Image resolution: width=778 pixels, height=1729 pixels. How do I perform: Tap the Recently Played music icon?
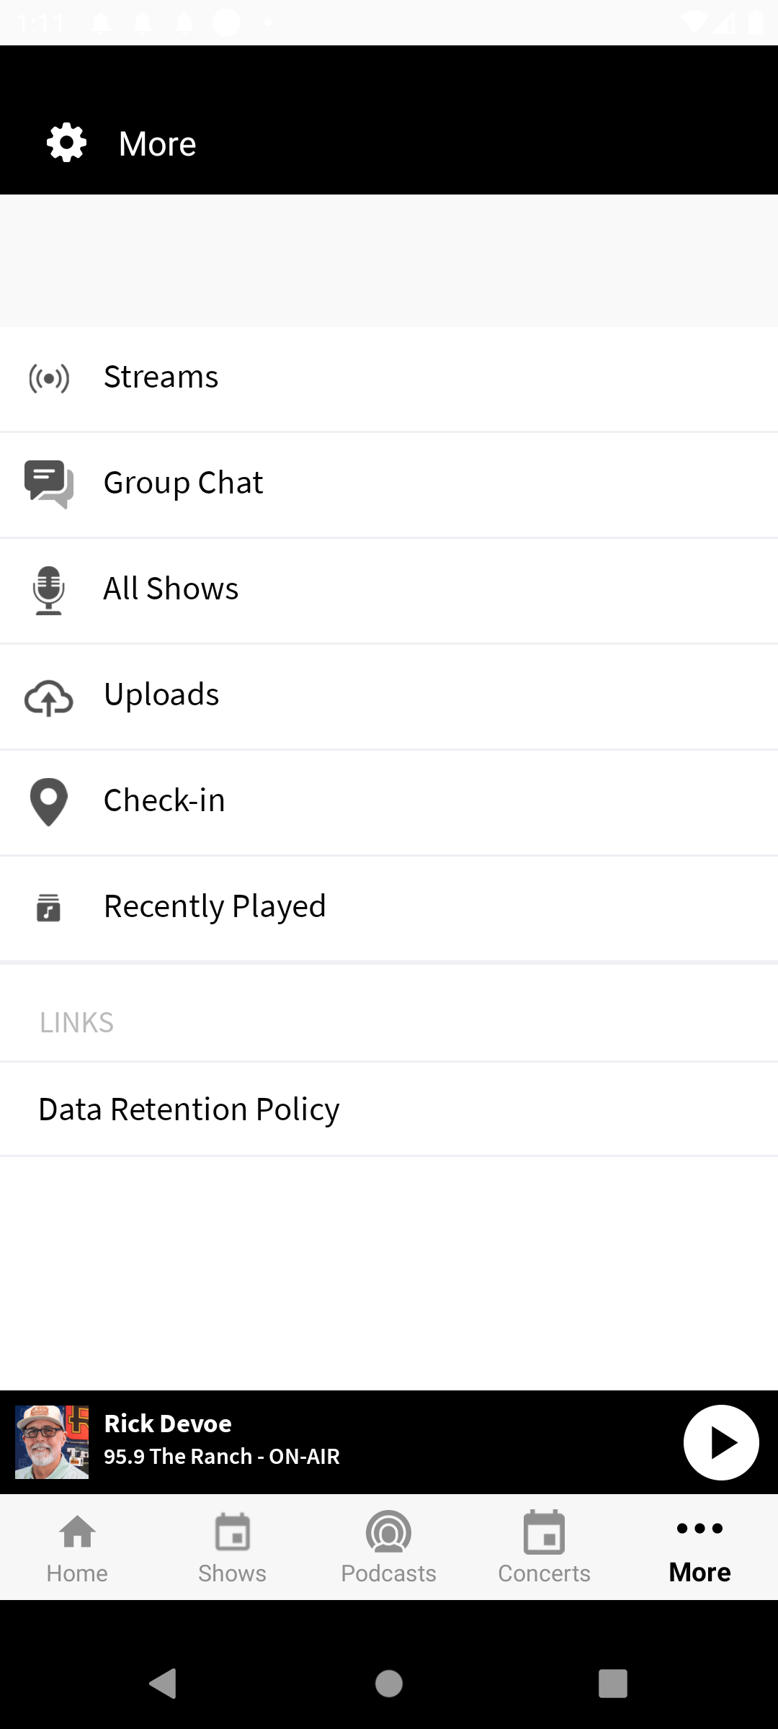(x=49, y=908)
